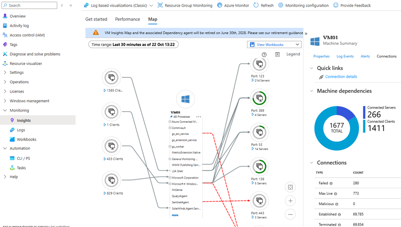Select the 1385 clients group node
The image size is (401, 227).
(x=112, y=77)
